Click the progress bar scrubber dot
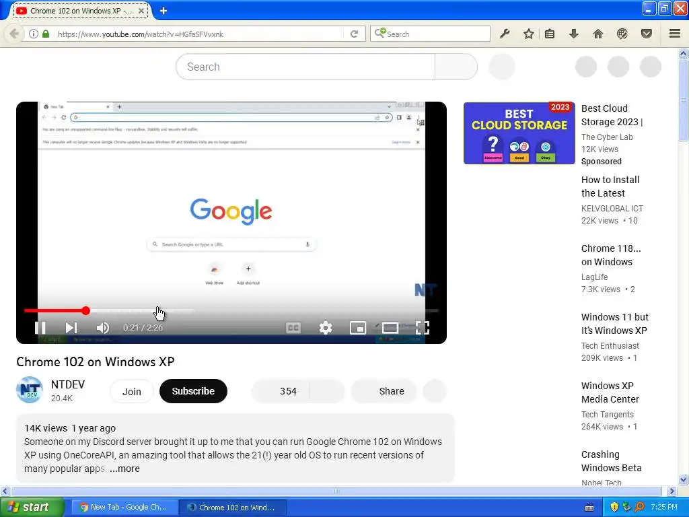 pyautogui.click(x=86, y=311)
